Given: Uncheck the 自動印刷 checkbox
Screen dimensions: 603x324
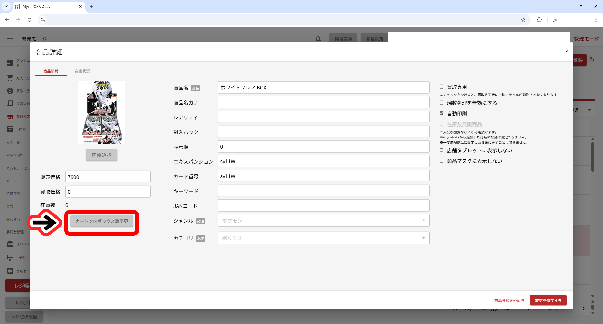Looking at the screenshot, I should [442, 113].
